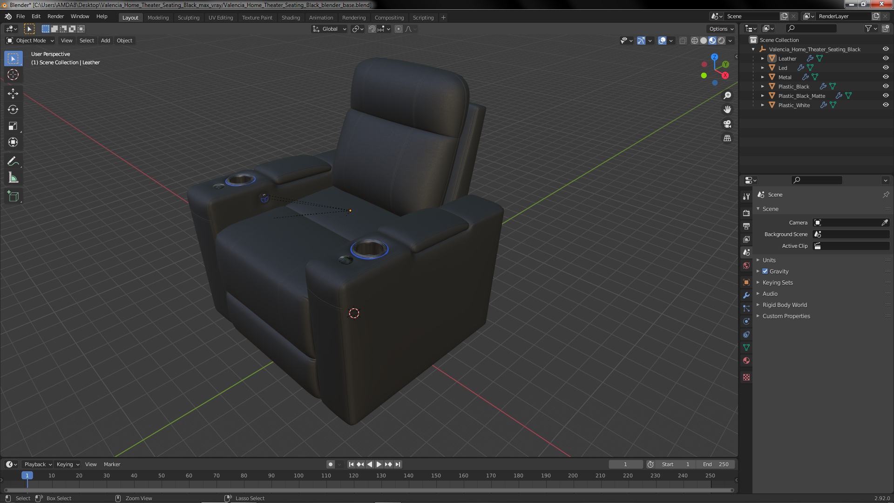Toggle X-ray display in viewport header
Image resolution: width=894 pixels, height=503 pixels.
(x=683, y=41)
